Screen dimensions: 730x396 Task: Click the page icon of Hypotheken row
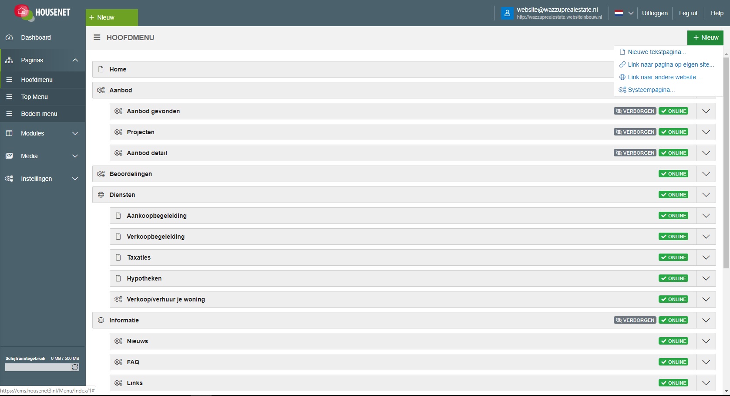(x=118, y=278)
